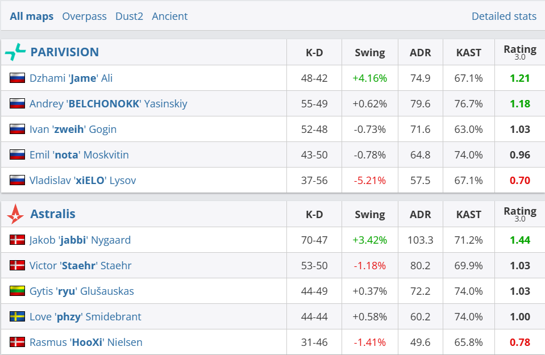Click the Russian flag beside Jame
Viewport: 545px width, 355px height.
coord(18,78)
